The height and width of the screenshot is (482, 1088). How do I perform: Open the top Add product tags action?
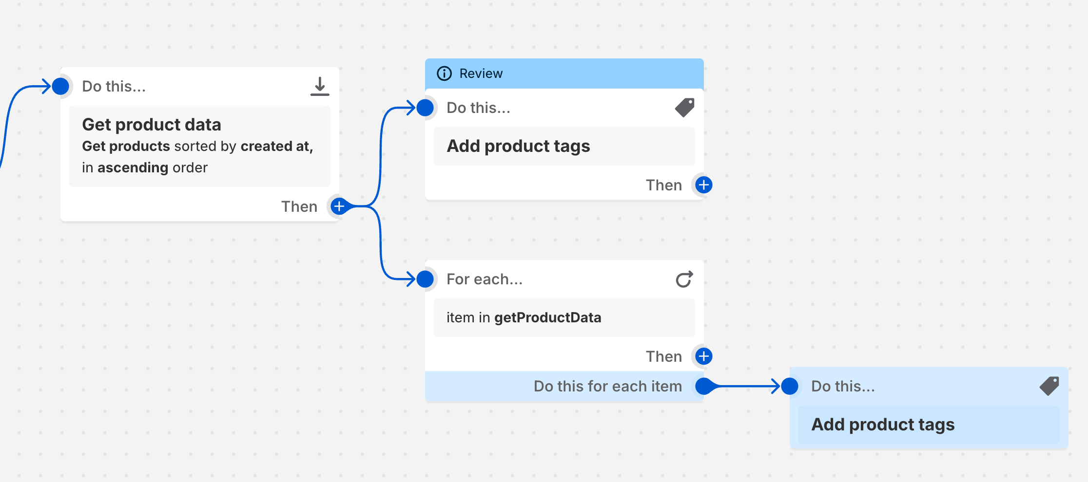pos(564,146)
